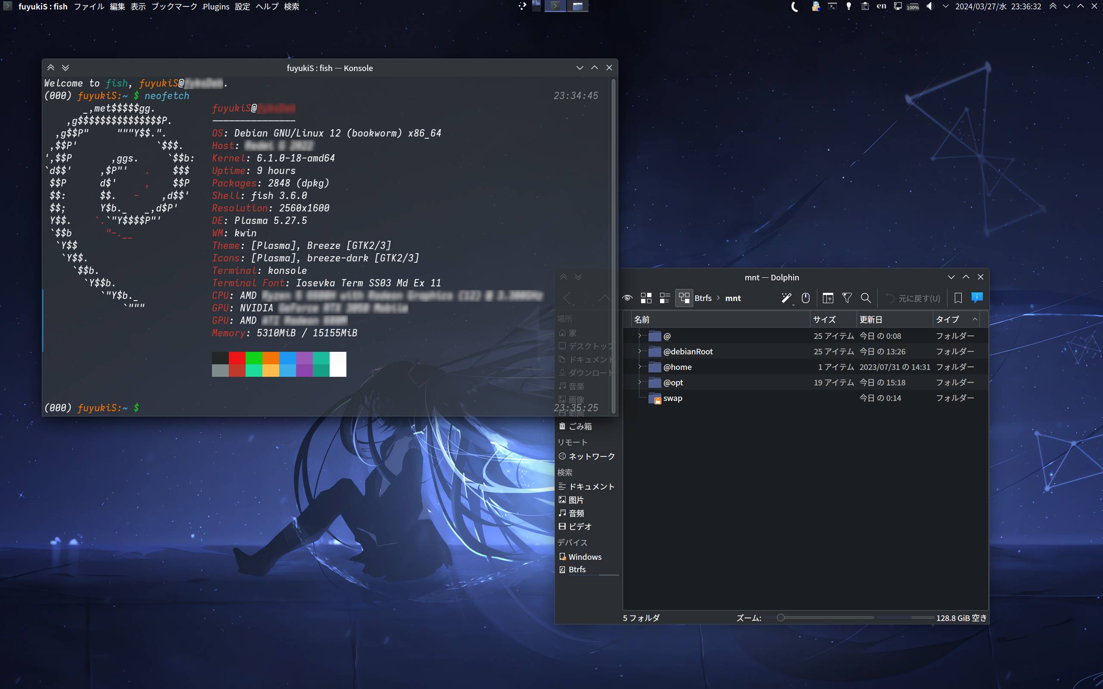Open the chevron between Btrfs and mnt
Image resolution: width=1103 pixels, height=689 pixels.
coord(718,298)
